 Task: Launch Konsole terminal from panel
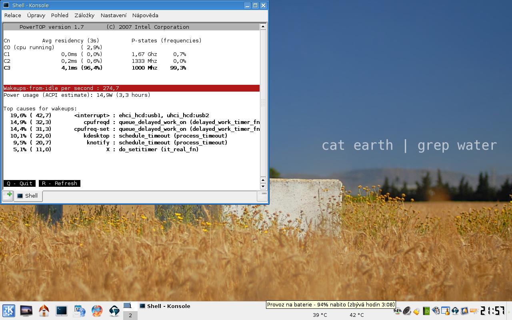point(61,310)
